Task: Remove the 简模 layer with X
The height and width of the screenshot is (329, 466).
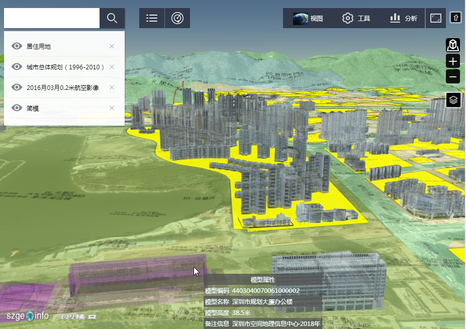Action: (x=112, y=108)
